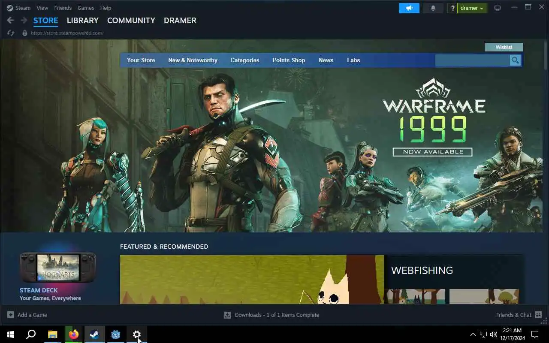The width and height of the screenshot is (549, 343).
Task: Open the dramer account dropdown
Action: tap(472, 8)
